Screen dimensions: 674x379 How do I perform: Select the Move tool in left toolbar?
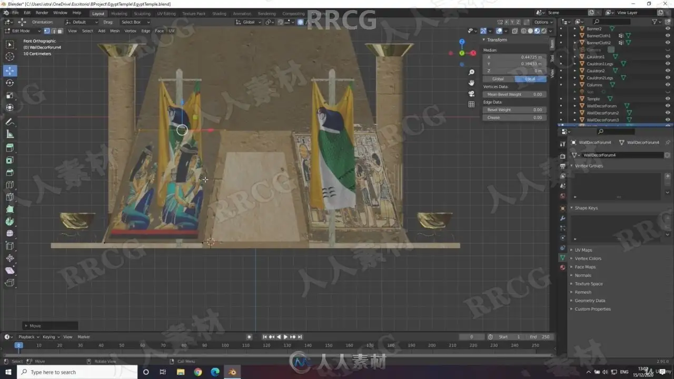(x=10, y=71)
